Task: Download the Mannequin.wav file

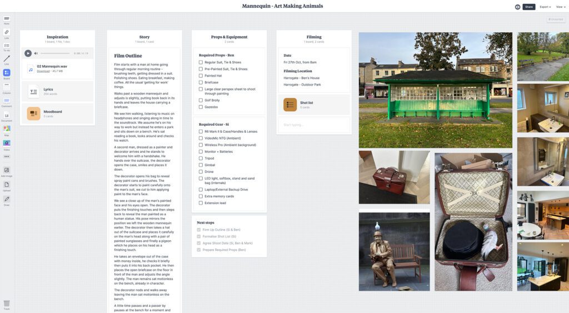Action: coord(43,71)
